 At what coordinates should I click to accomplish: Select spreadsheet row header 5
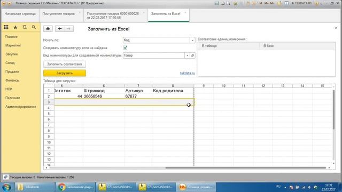pos(49,114)
